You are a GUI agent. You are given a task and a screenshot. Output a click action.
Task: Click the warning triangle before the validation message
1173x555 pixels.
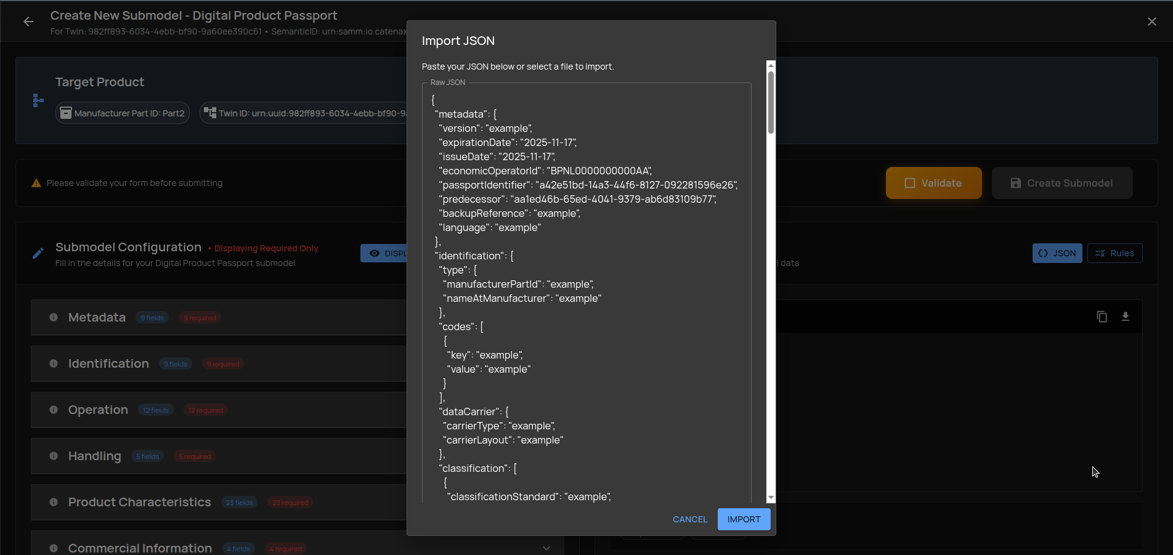[36, 182]
